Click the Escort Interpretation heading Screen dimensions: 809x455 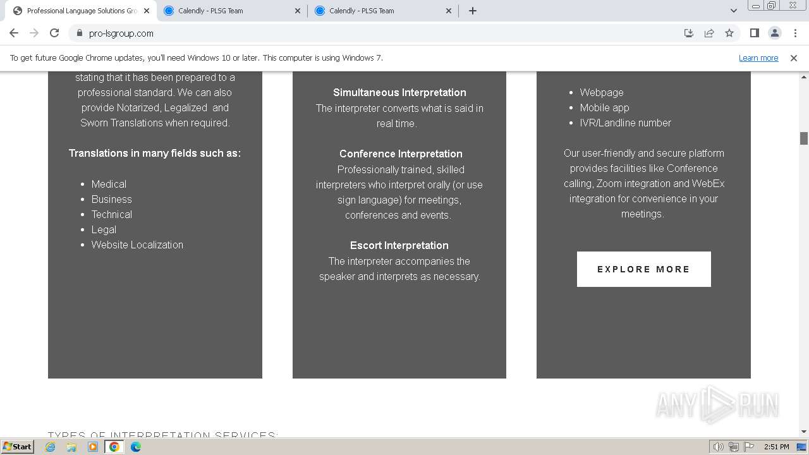point(399,245)
